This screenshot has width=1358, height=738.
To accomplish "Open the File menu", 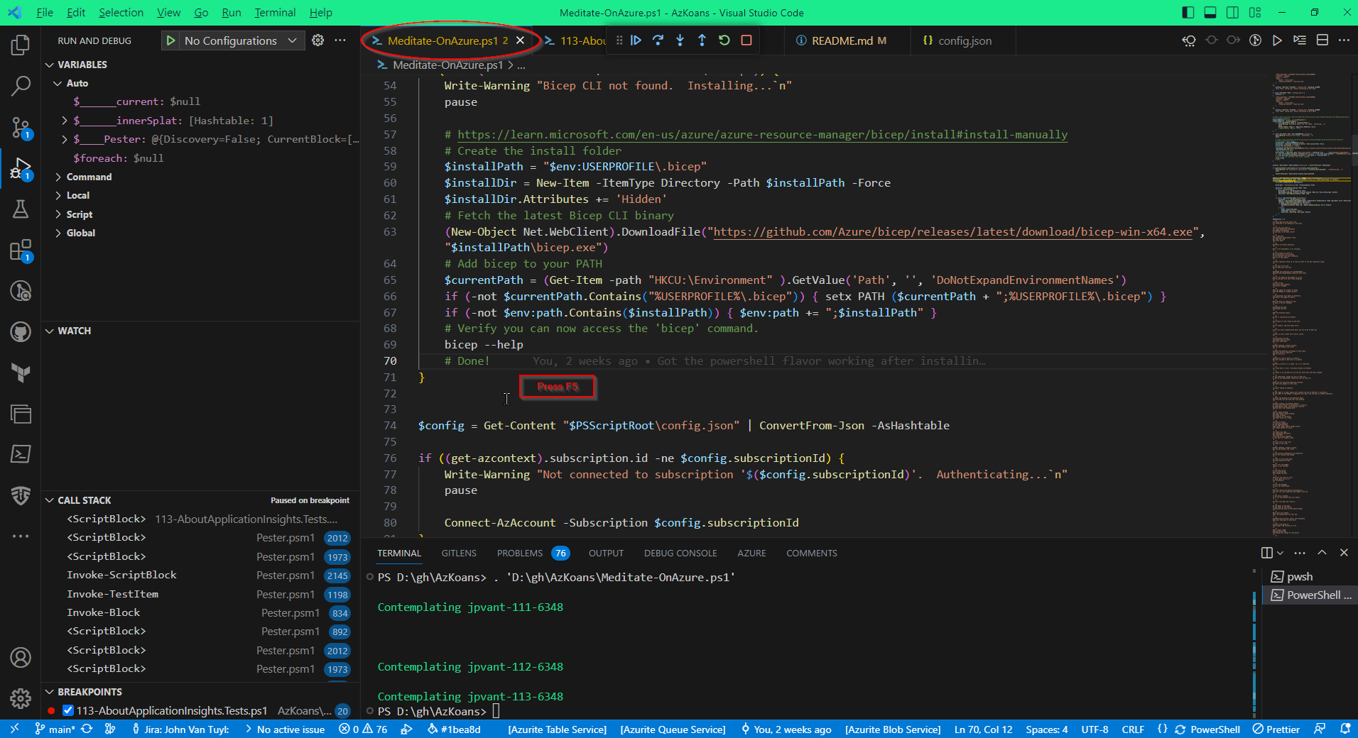I will point(45,13).
